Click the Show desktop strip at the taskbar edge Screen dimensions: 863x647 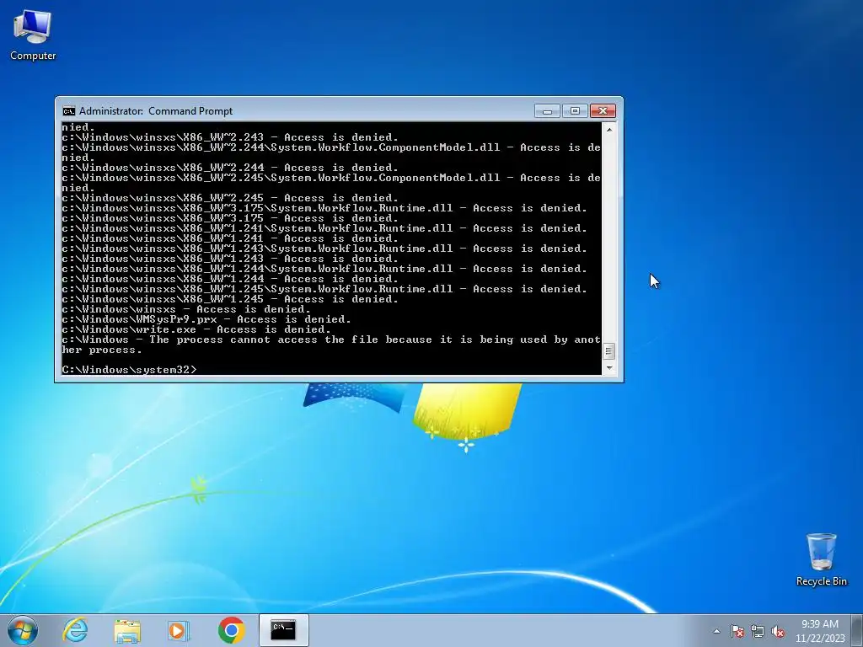point(857,631)
